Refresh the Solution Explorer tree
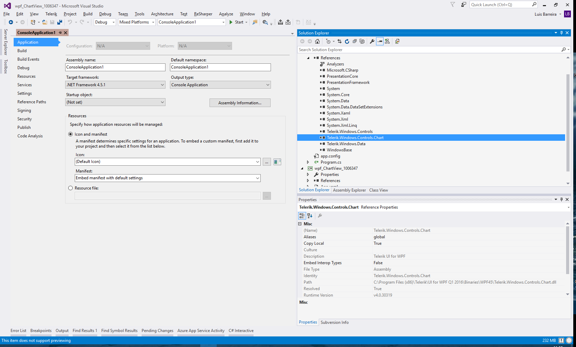The height and width of the screenshot is (347, 576). coord(347,41)
